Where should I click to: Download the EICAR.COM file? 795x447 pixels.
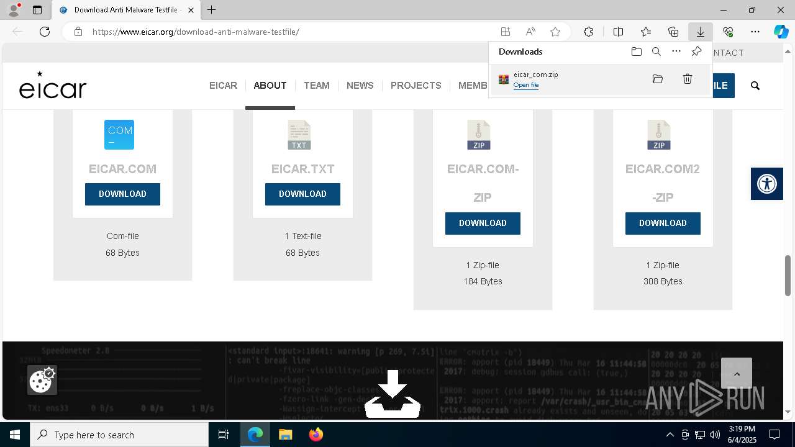pos(122,194)
